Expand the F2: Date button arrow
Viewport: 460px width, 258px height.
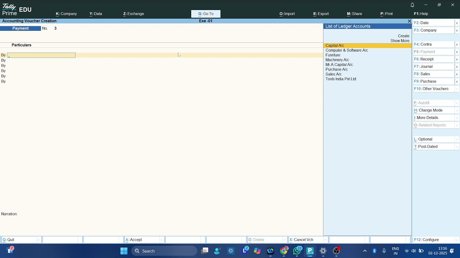[457, 23]
